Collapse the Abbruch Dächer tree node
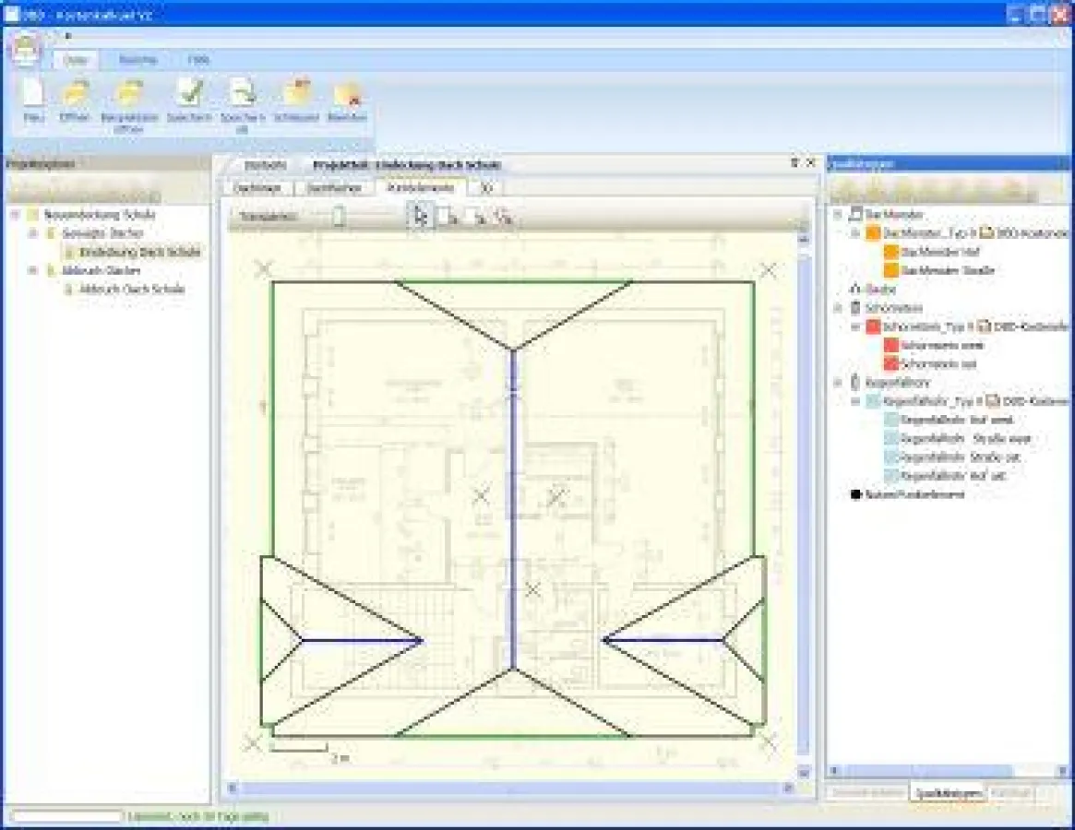 click(x=33, y=270)
